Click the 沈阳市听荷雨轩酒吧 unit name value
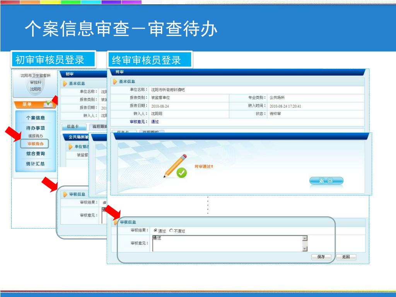This screenshot has height=297, width=396. pos(168,90)
